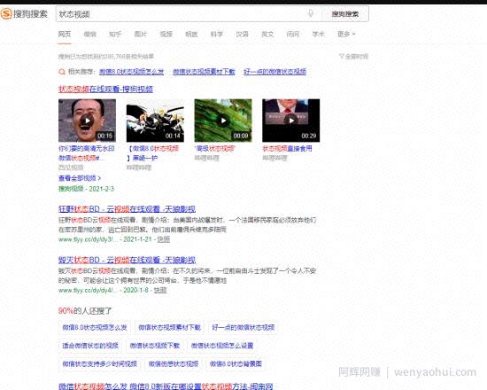Click suggestion chip 微信状态视频素材下载

[170, 327]
